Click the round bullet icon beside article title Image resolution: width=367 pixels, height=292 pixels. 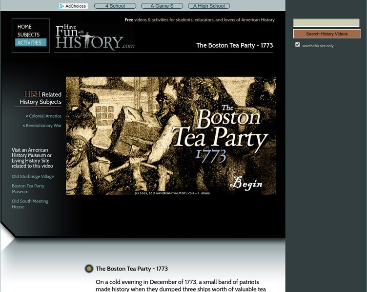pos(89,269)
